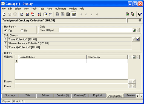Screen dimensions: 144x104
Task: Click the stacked pages icon with red X
Action: point(27,14)
